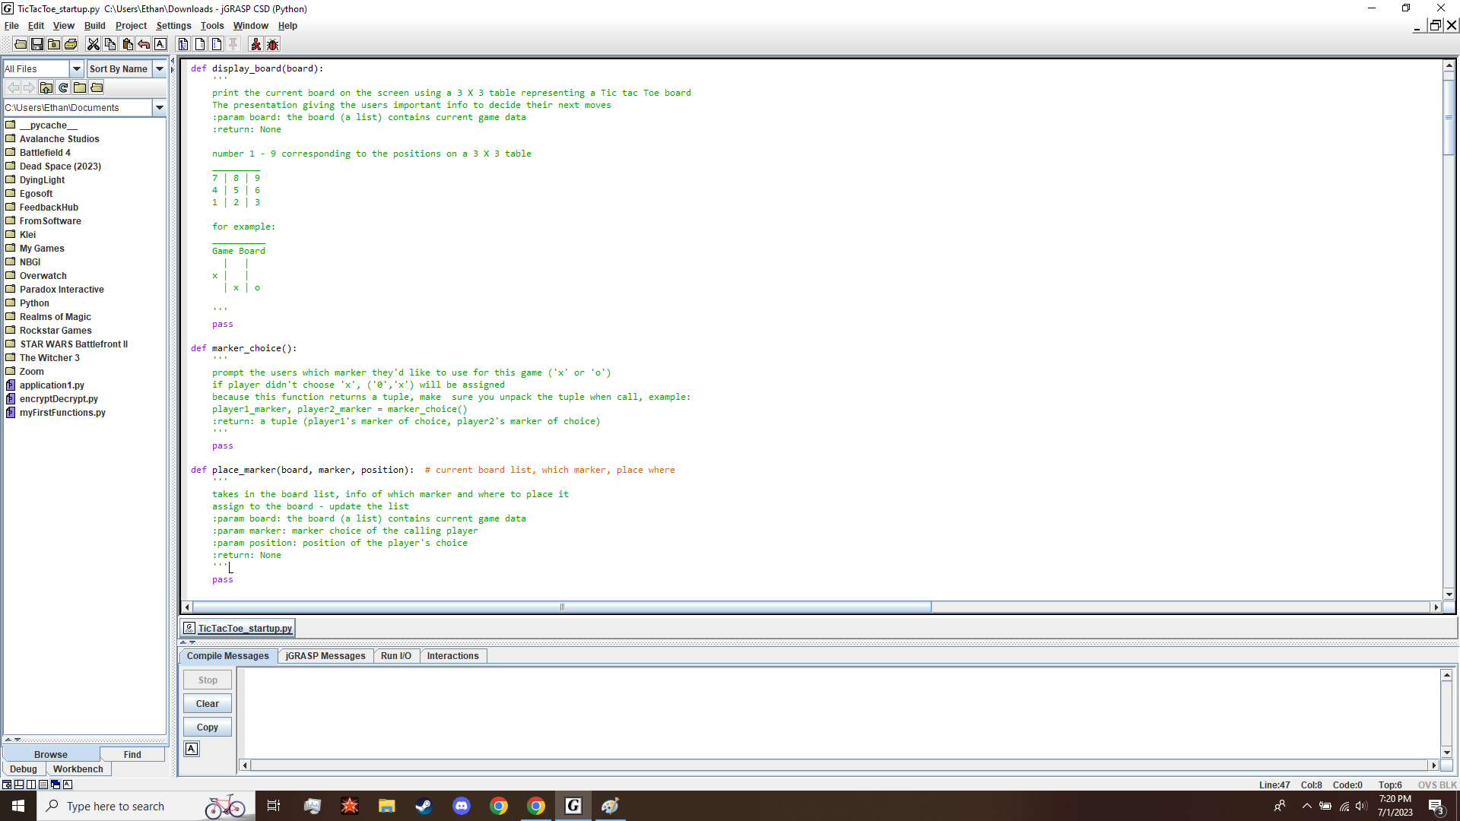Screen dimensions: 1460x821
Task: Click the Save floppy disk icon
Action: pyautogui.click(x=37, y=45)
